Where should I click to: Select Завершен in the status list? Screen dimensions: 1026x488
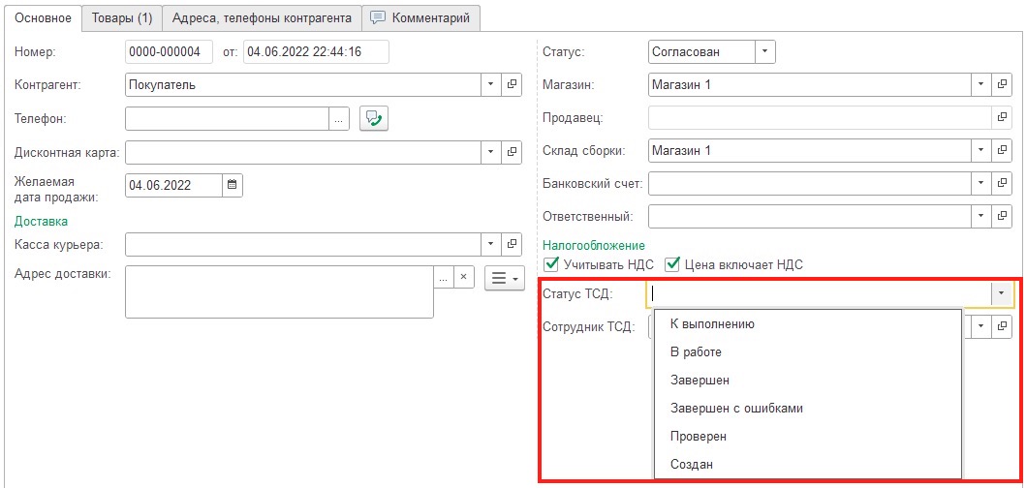coord(808,381)
